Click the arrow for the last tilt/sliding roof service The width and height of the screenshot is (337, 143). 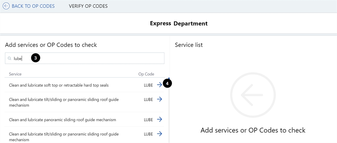click(x=159, y=134)
